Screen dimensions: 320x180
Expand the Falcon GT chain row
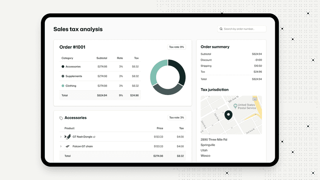point(61,146)
